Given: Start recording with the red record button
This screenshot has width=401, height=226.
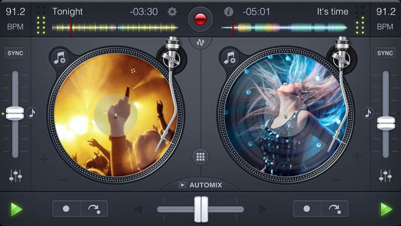Looking at the screenshot, I should point(200,19).
